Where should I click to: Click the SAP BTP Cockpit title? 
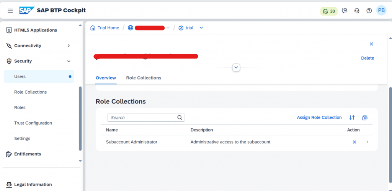pos(61,10)
